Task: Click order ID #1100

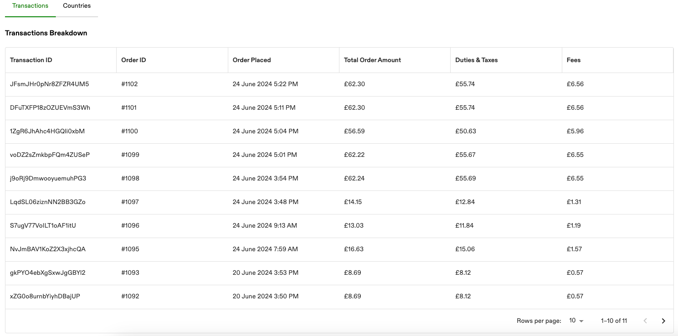Action: (x=130, y=131)
